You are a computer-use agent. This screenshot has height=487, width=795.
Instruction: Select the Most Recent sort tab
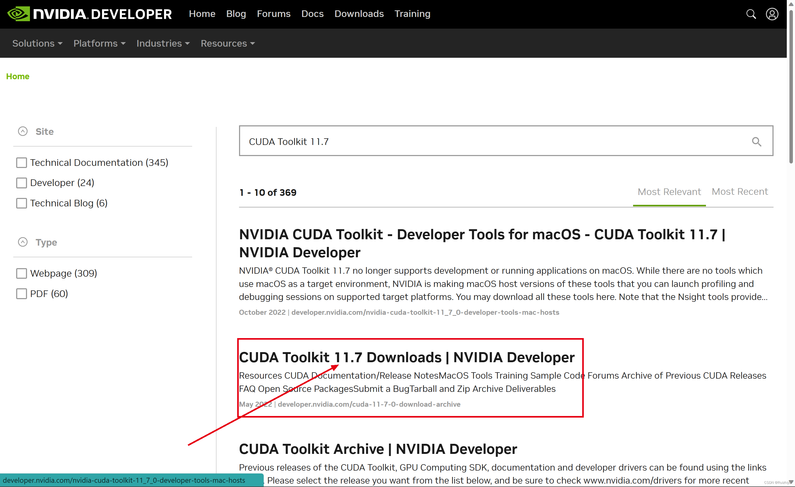[x=740, y=192]
